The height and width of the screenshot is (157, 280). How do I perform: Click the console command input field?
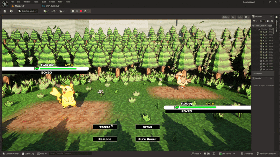[x=70, y=154]
